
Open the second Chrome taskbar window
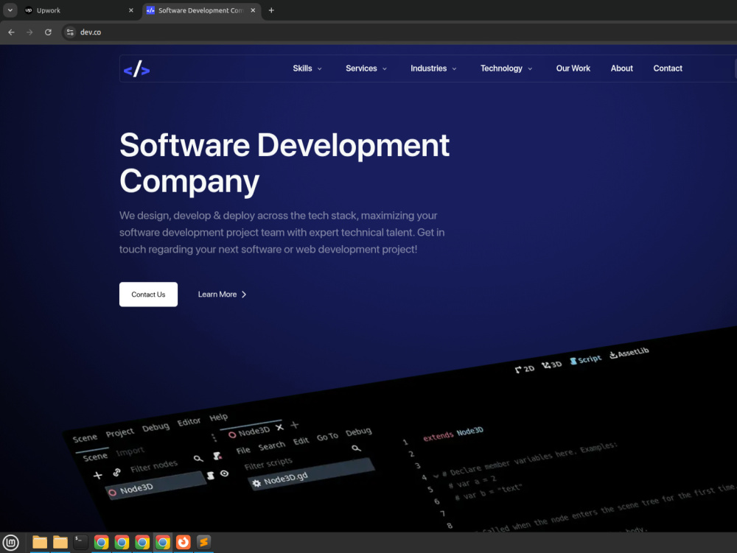(x=122, y=543)
